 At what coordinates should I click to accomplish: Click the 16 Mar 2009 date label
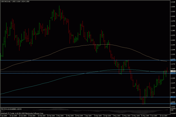click(x=70, y=116)
